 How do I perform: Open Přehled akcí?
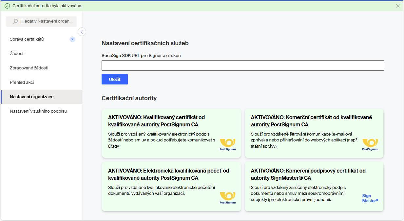coord(42,83)
